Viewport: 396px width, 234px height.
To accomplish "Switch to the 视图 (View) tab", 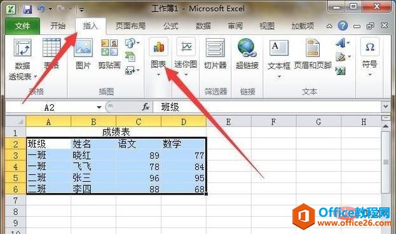I will pyautogui.click(x=267, y=26).
